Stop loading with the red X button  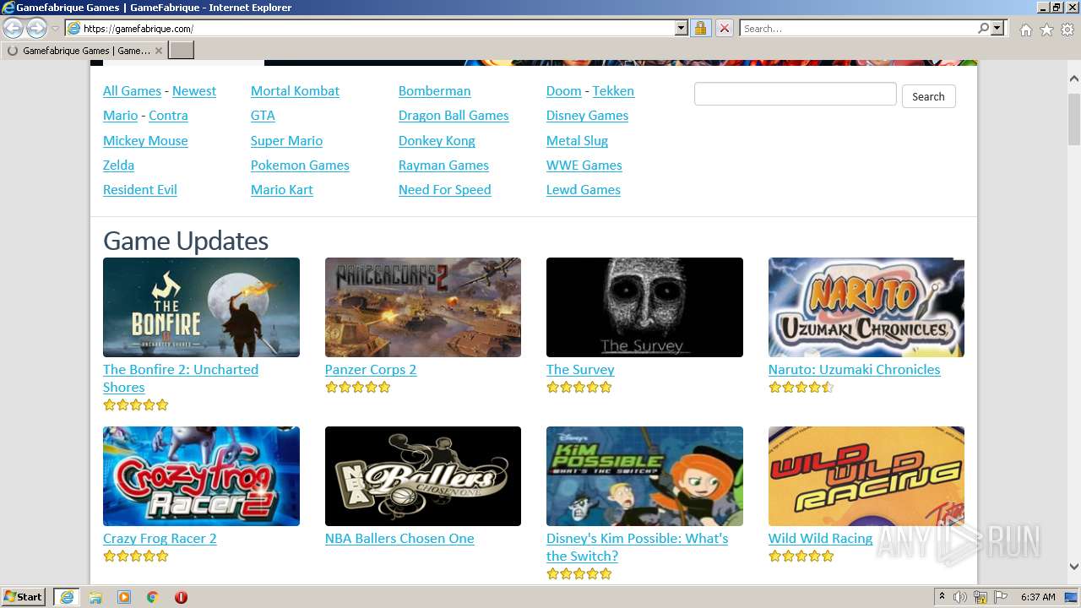pyautogui.click(x=724, y=28)
